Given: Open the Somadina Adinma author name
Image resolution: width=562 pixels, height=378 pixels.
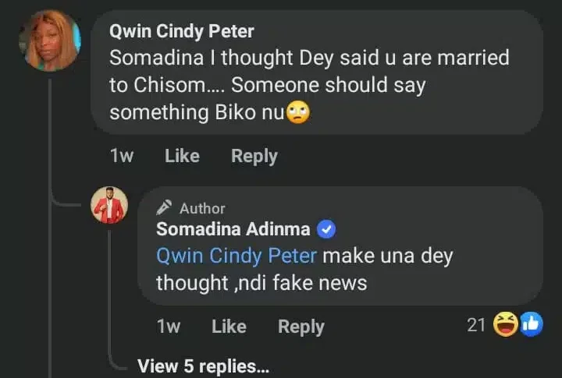Looking at the screenshot, I should coord(233,229).
